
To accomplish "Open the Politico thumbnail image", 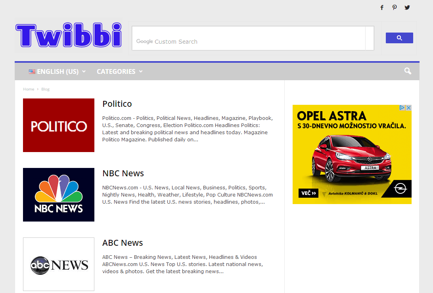I will pyautogui.click(x=59, y=125).
